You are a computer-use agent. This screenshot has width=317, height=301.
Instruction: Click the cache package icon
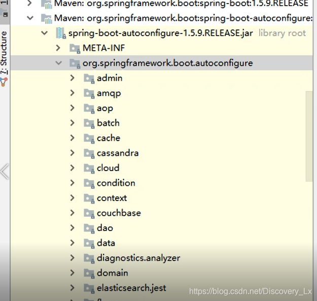click(x=89, y=139)
